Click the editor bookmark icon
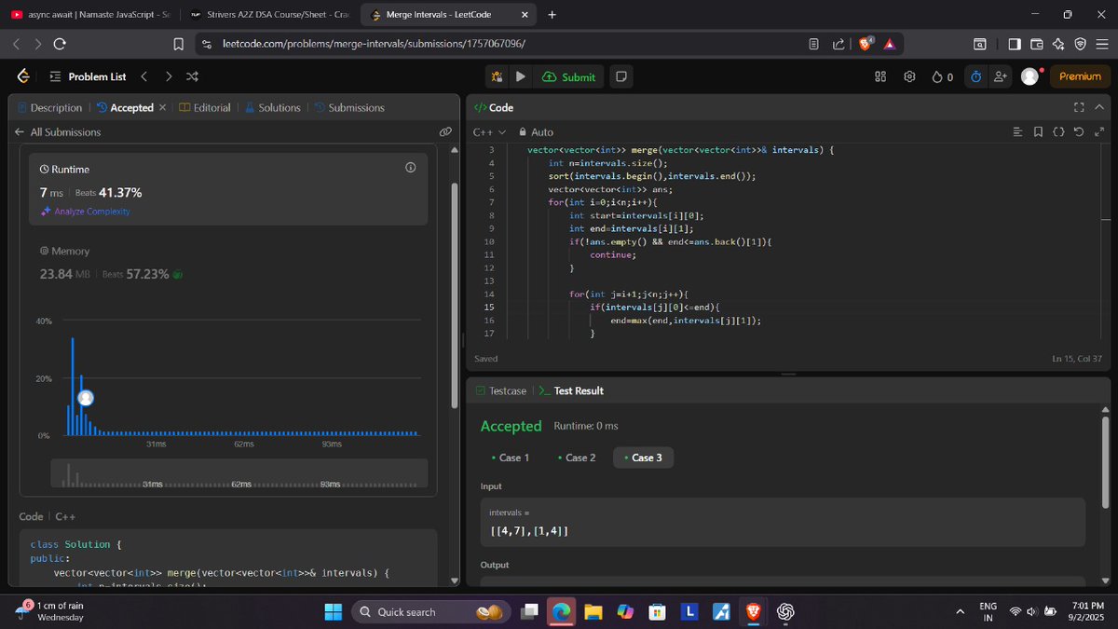 click(x=1039, y=132)
